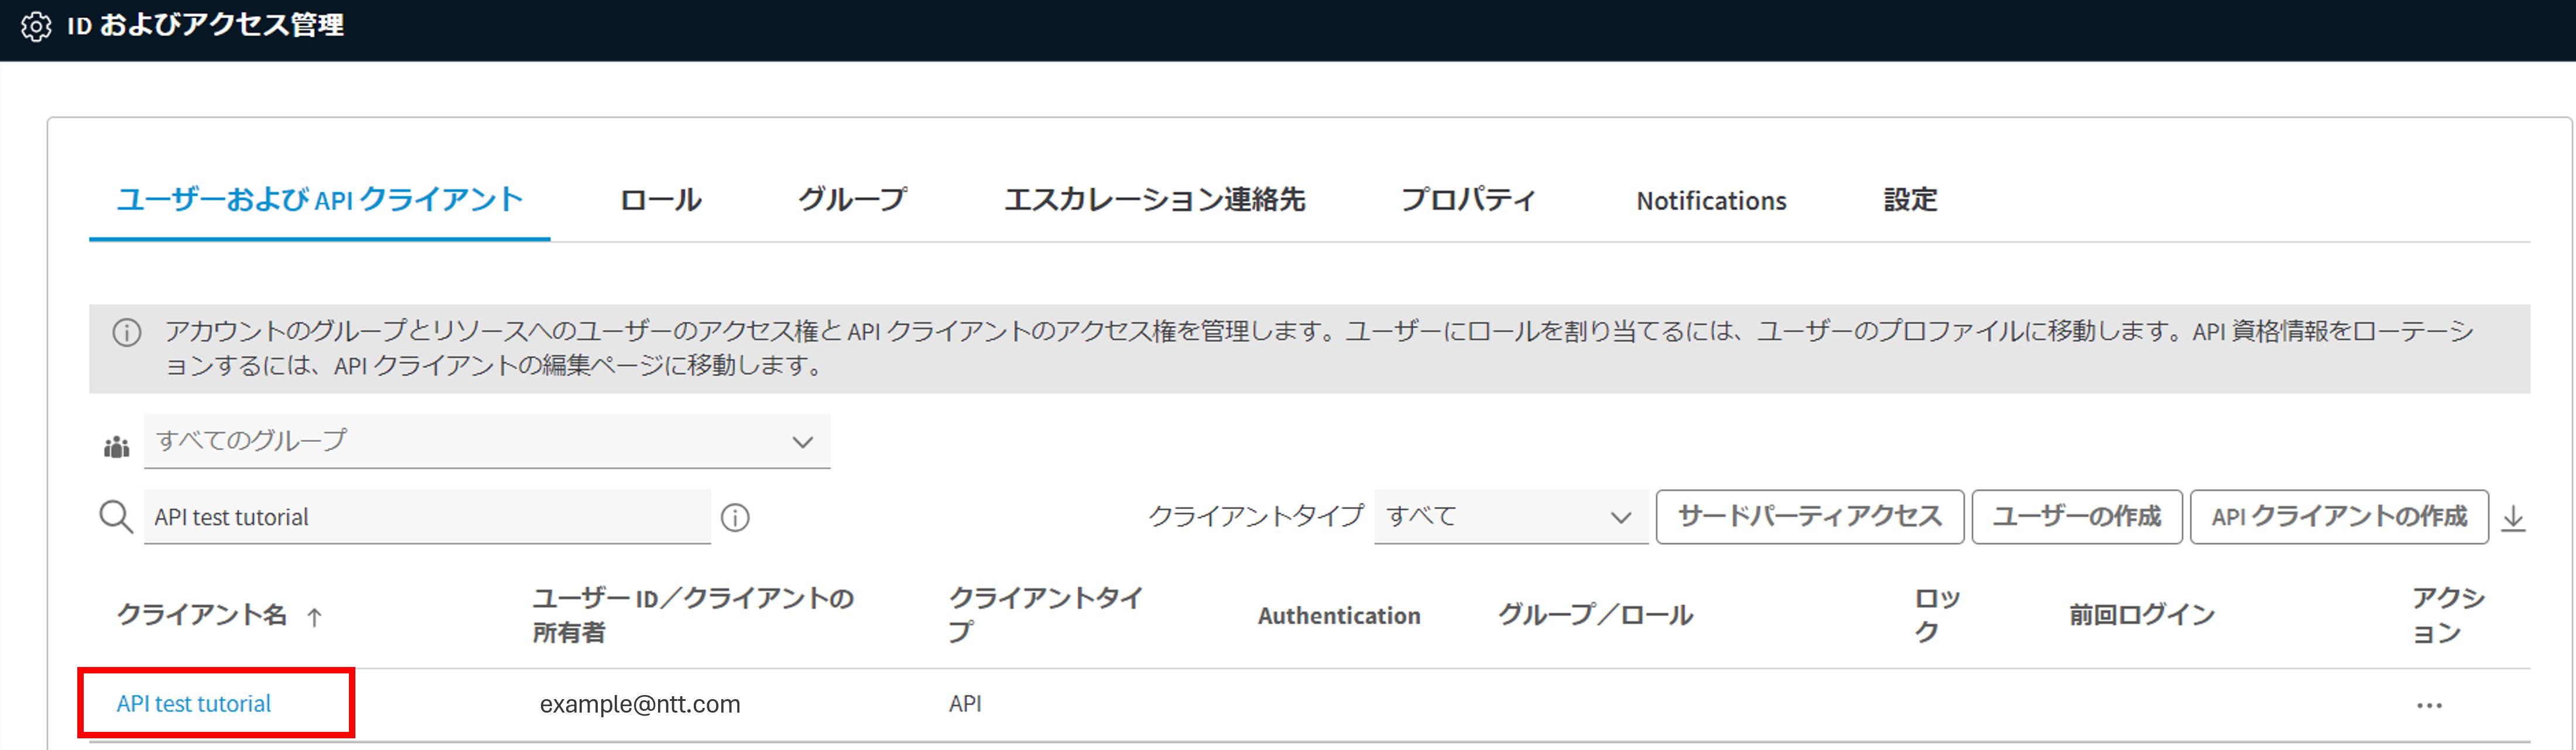The image size is (2576, 750).
Task: Go to エスカレーション連絡先 tab
Action: 1154,201
